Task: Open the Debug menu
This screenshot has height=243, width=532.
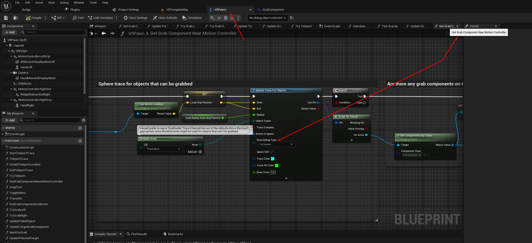Action: [x=64, y=3]
